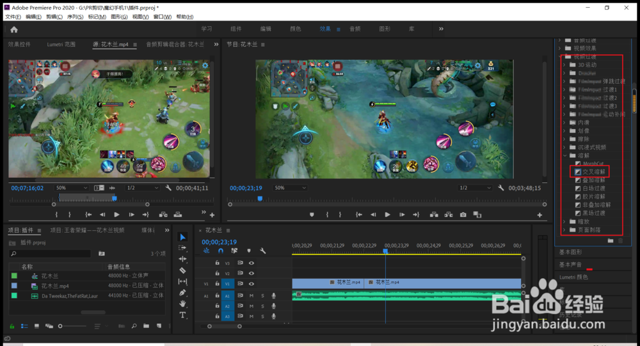Open the 剪辑(C) menu

click(x=54, y=17)
